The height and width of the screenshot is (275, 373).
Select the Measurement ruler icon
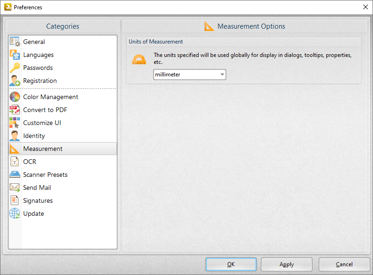[x=14, y=149]
